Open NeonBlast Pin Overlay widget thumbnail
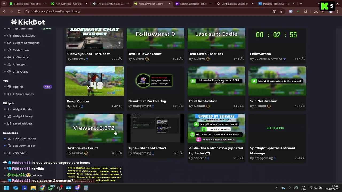 pos(156,81)
